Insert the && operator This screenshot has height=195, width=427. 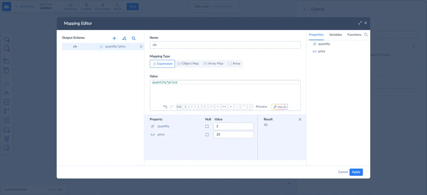click(x=179, y=107)
